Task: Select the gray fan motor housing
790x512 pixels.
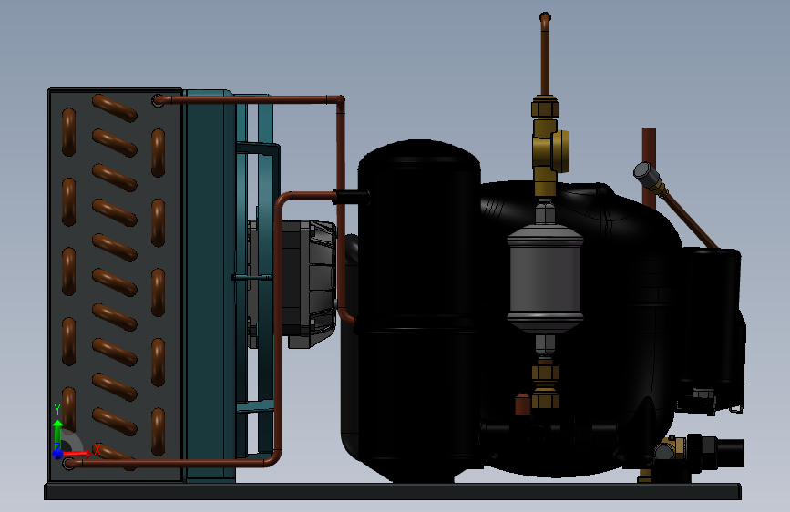Action: click(x=308, y=283)
